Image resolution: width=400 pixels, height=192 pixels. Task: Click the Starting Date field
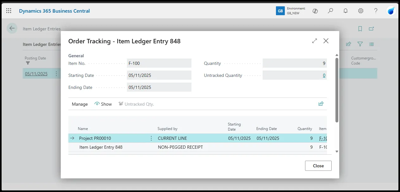[159, 75]
